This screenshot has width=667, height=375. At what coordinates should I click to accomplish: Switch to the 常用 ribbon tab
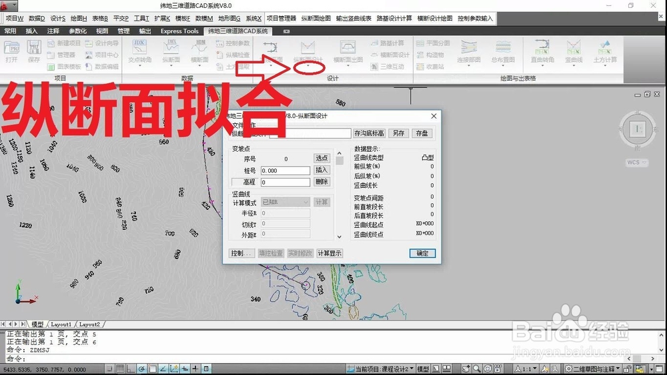(x=10, y=31)
